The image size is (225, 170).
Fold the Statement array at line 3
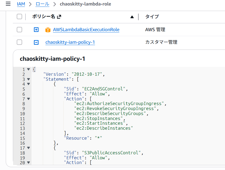pyautogui.click(x=29, y=79)
